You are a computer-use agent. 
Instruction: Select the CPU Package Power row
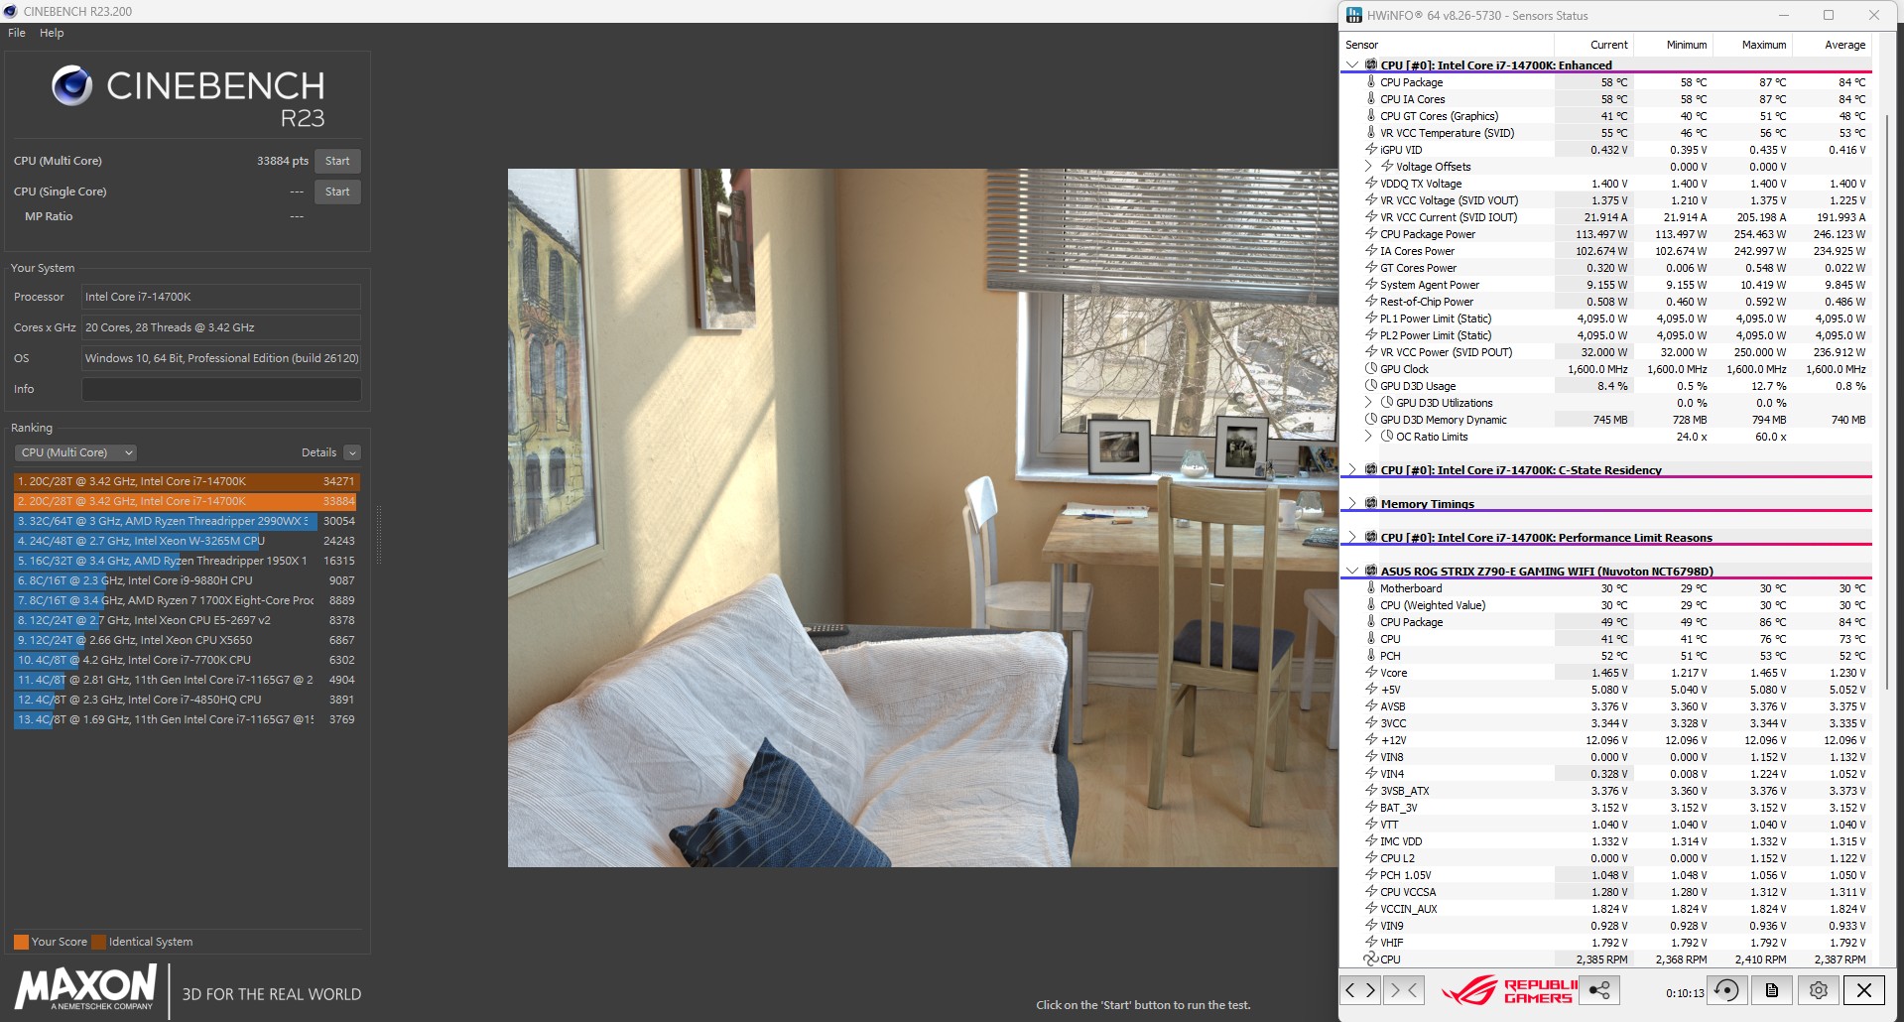pos(1607,234)
